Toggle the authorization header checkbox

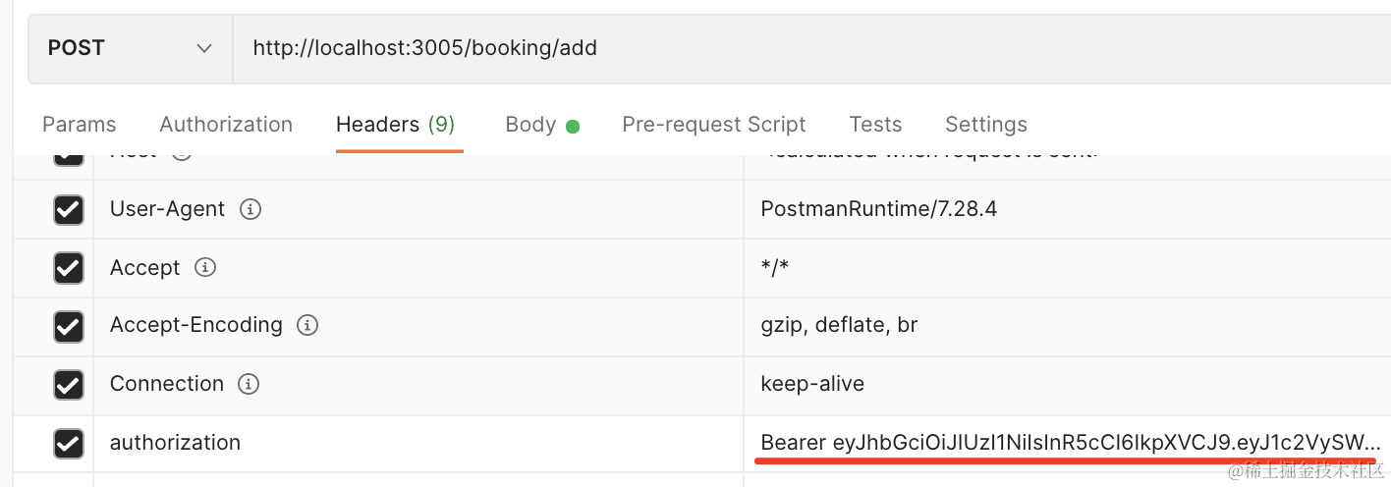click(68, 443)
